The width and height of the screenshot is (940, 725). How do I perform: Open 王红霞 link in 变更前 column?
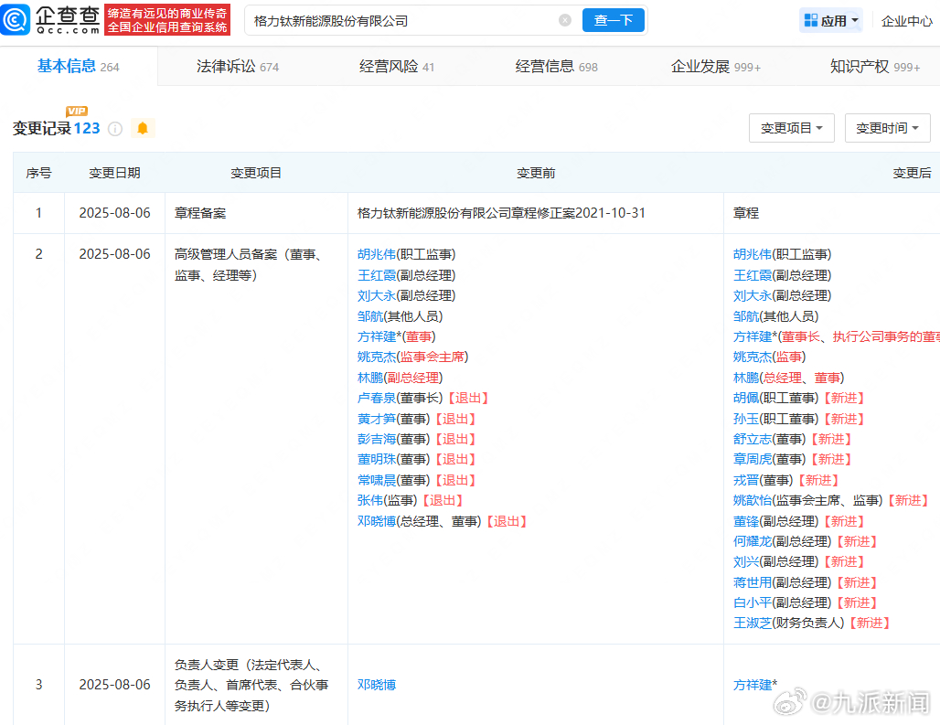pyautogui.click(x=377, y=275)
